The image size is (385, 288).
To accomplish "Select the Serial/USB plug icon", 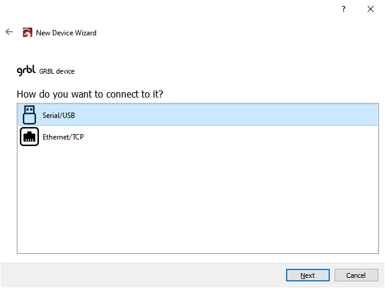I will 29,114.
